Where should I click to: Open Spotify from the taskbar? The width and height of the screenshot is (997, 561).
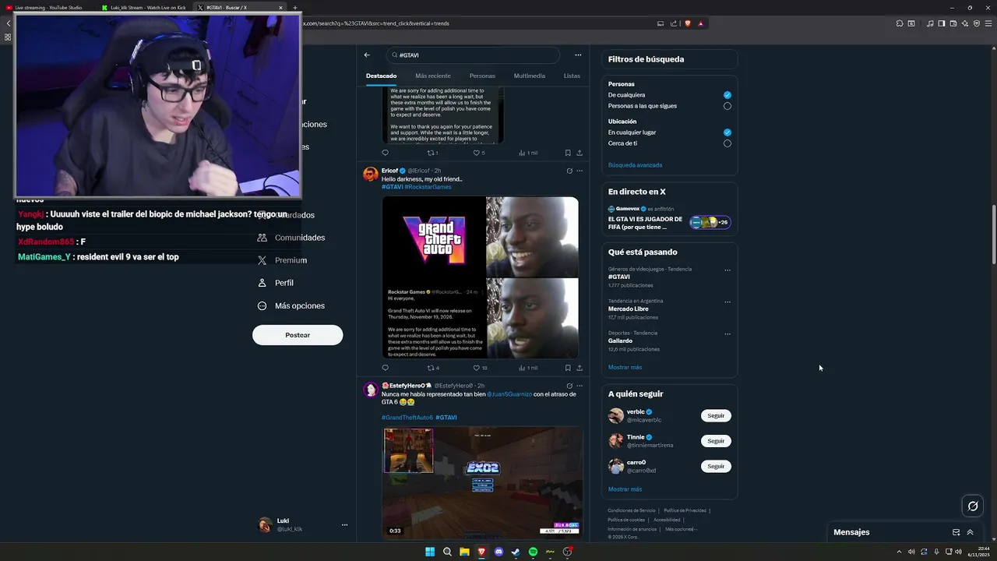[x=533, y=552]
